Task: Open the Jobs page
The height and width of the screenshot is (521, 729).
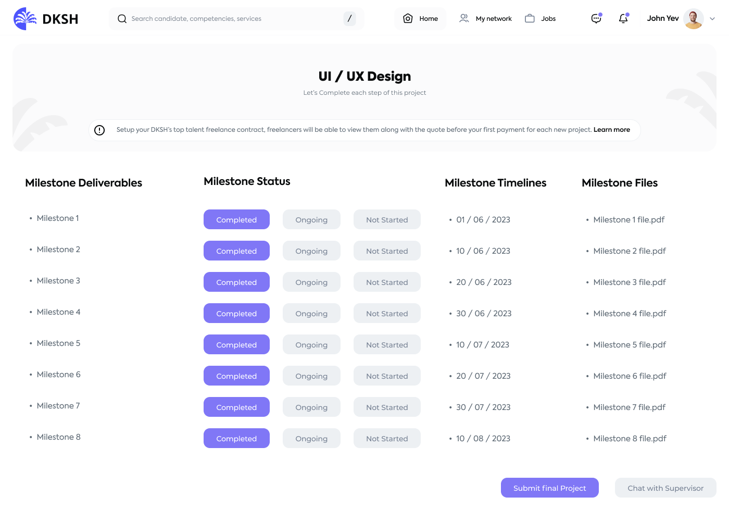Action: pos(541,19)
